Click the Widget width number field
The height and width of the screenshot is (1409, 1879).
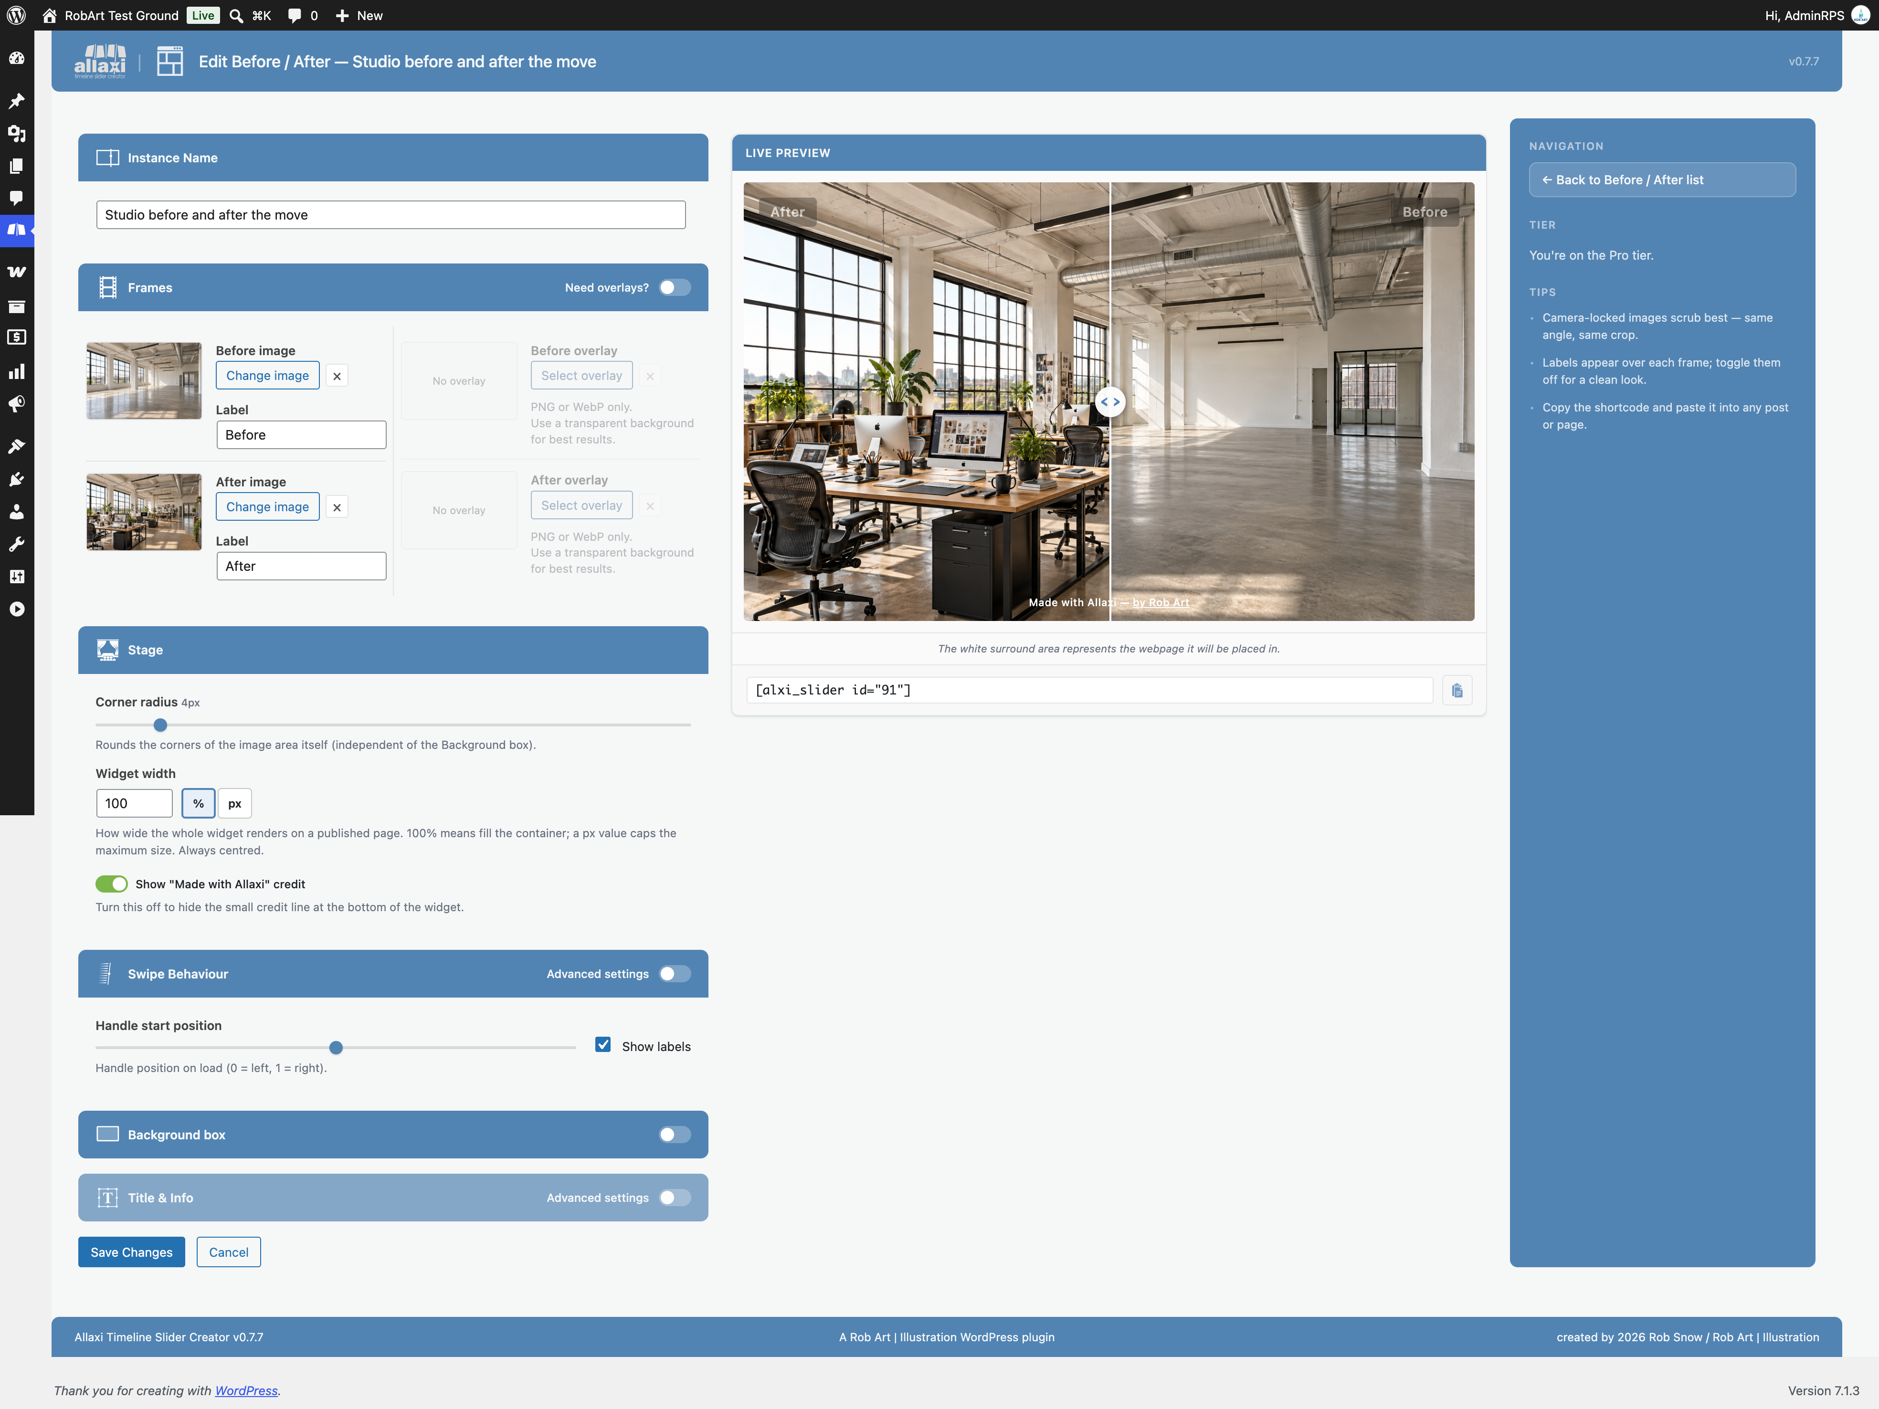(x=134, y=803)
